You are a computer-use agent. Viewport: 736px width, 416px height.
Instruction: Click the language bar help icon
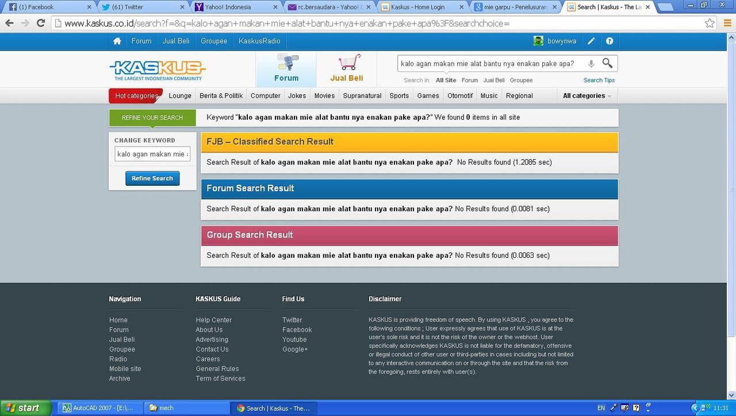click(x=637, y=408)
